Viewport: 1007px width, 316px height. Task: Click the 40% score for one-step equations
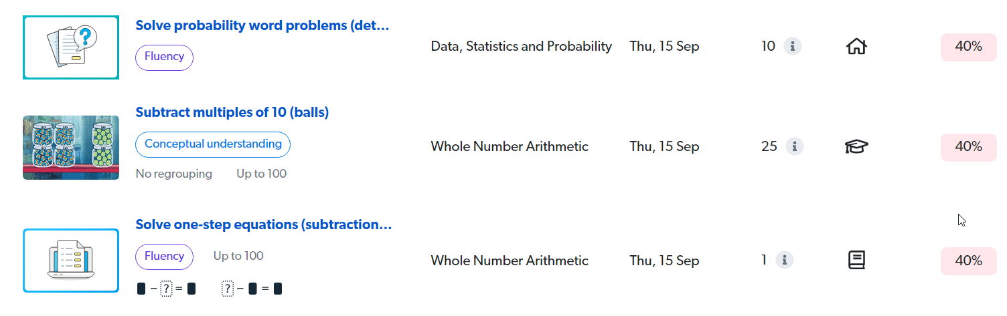pyautogui.click(x=968, y=261)
